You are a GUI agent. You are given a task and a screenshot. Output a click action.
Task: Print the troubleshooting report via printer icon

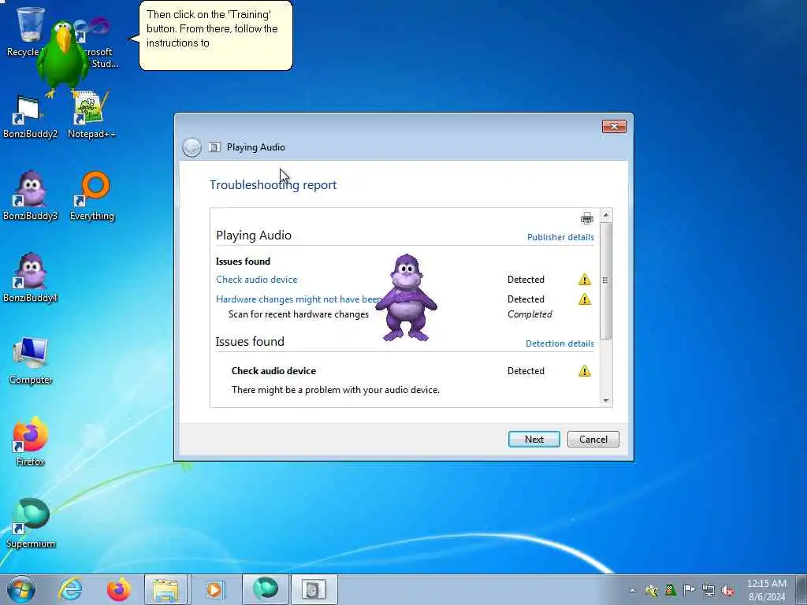coord(586,218)
